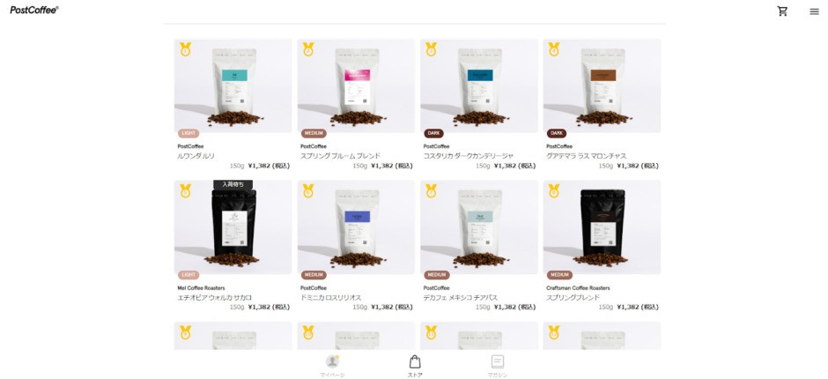Click medal icon on ルワンダ ルリ card
This screenshot has width=828, height=379.
185,49
